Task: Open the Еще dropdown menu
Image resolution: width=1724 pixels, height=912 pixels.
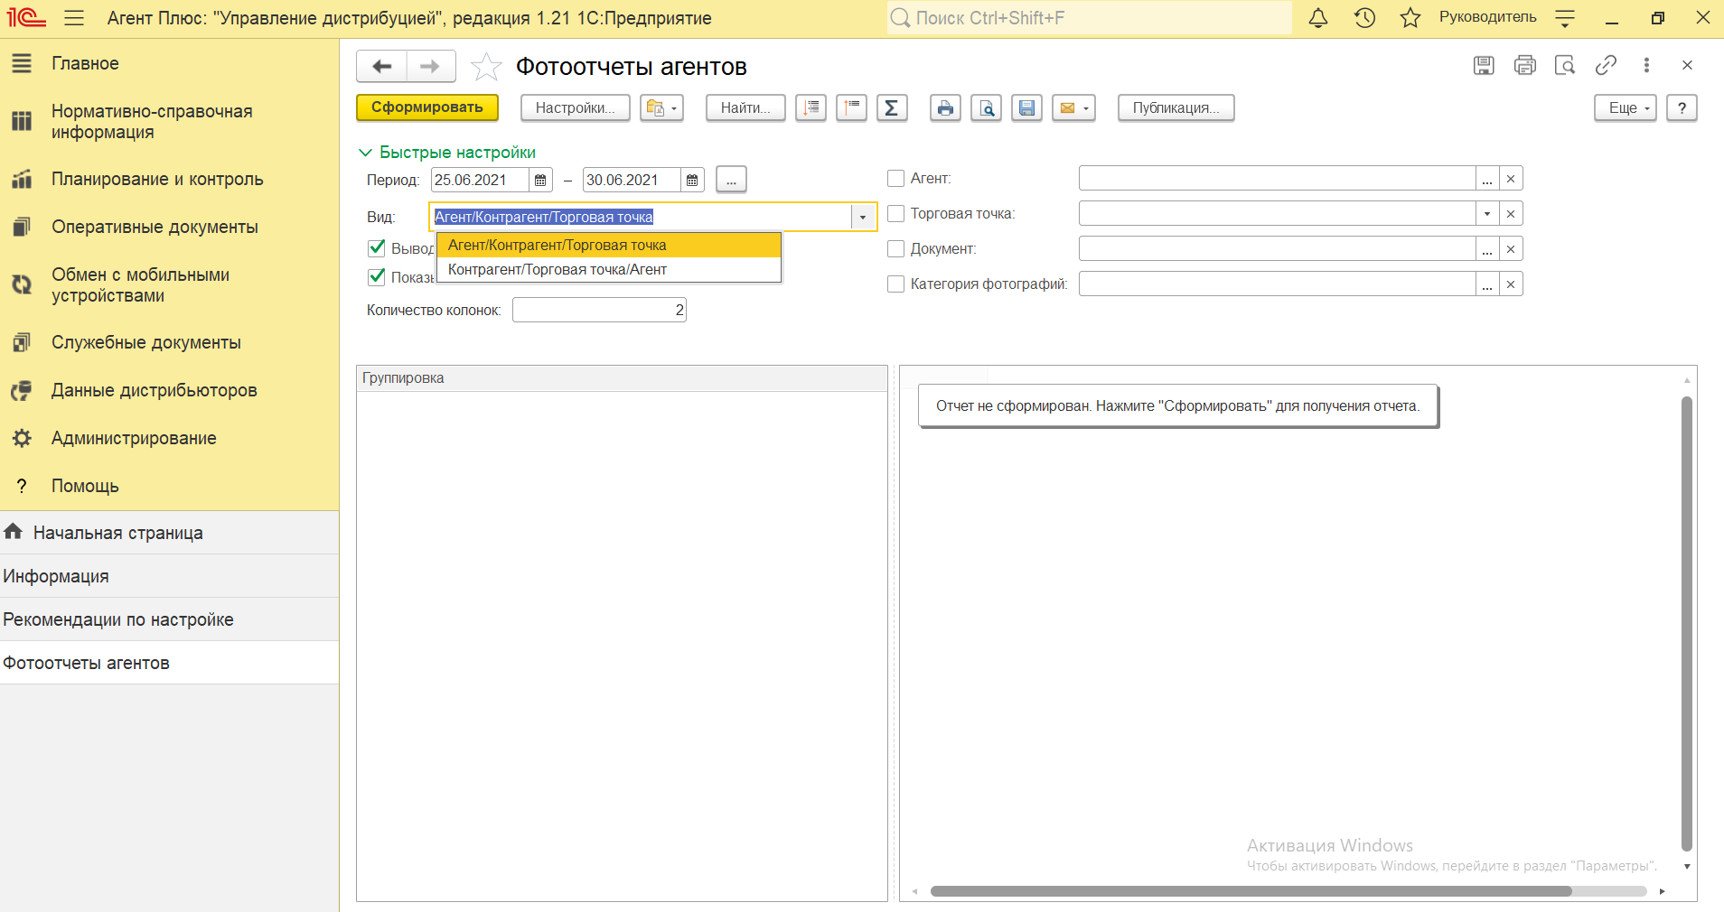Action: tap(1625, 107)
